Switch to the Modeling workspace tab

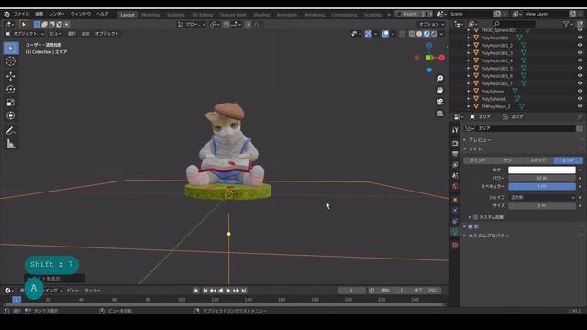point(150,15)
